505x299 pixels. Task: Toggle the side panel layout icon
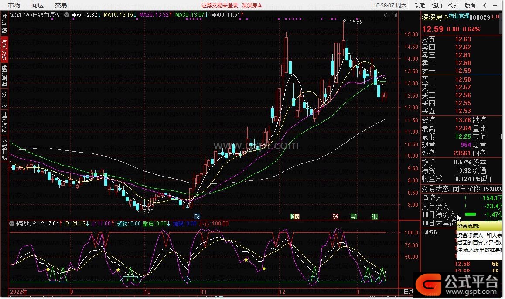(x=394, y=15)
